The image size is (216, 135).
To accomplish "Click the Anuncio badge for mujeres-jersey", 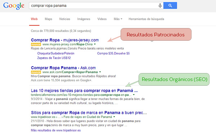I will (x=36, y=44).
